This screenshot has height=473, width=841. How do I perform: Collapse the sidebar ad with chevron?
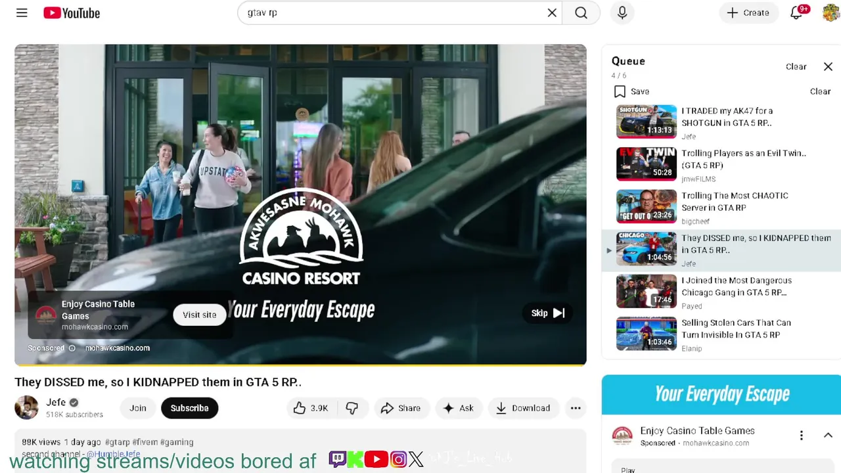click(828, 435)
